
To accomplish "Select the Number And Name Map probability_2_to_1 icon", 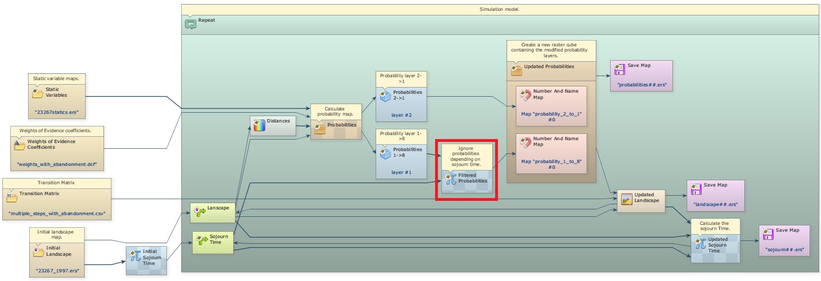I will pos(524,96).
